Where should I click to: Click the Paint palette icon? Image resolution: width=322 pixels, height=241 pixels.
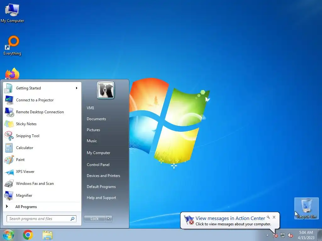[x=8, y=160]
